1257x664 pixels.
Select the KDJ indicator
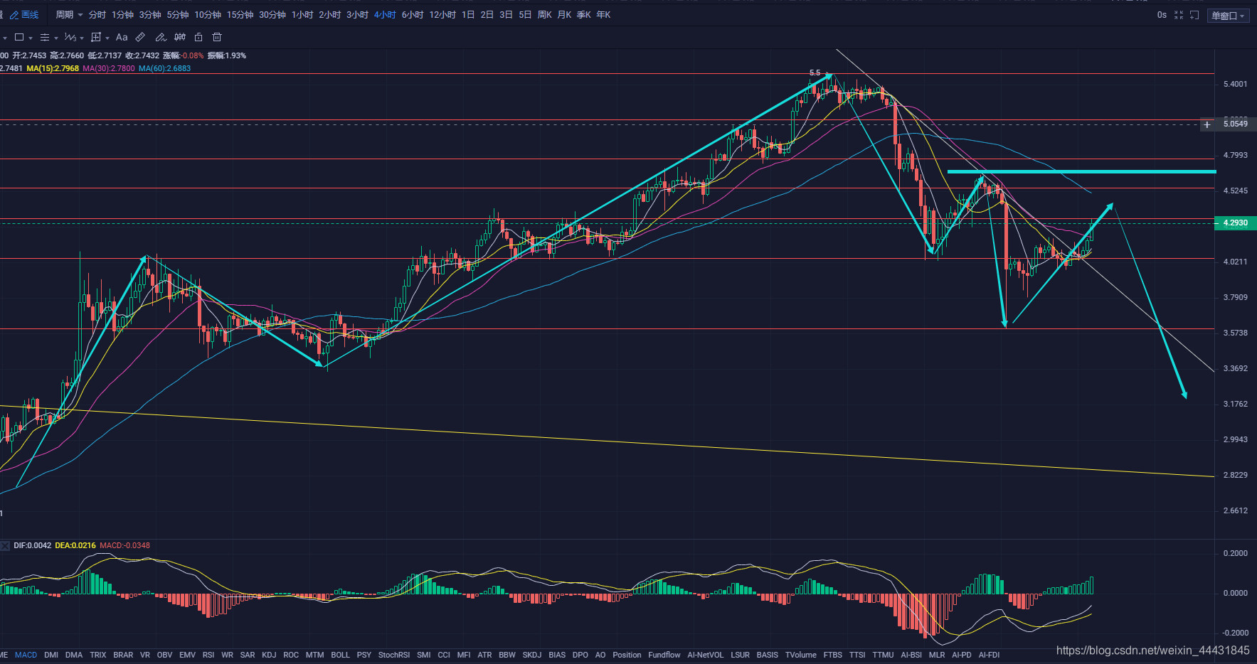tap(269, 655)
